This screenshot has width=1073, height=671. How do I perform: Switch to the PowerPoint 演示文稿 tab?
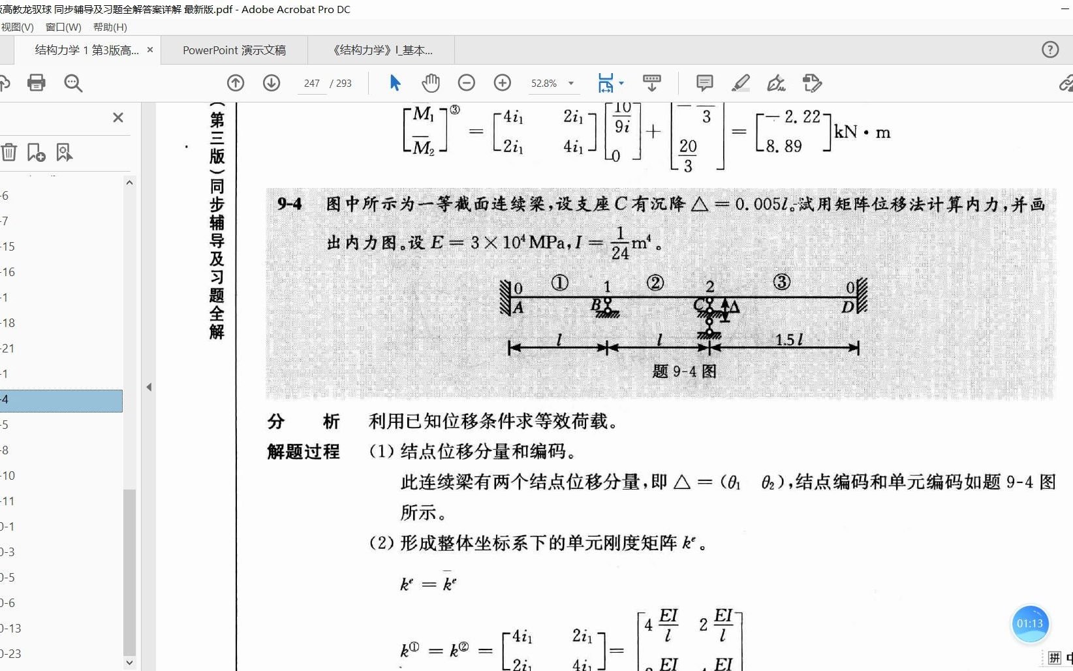point(233,50)
